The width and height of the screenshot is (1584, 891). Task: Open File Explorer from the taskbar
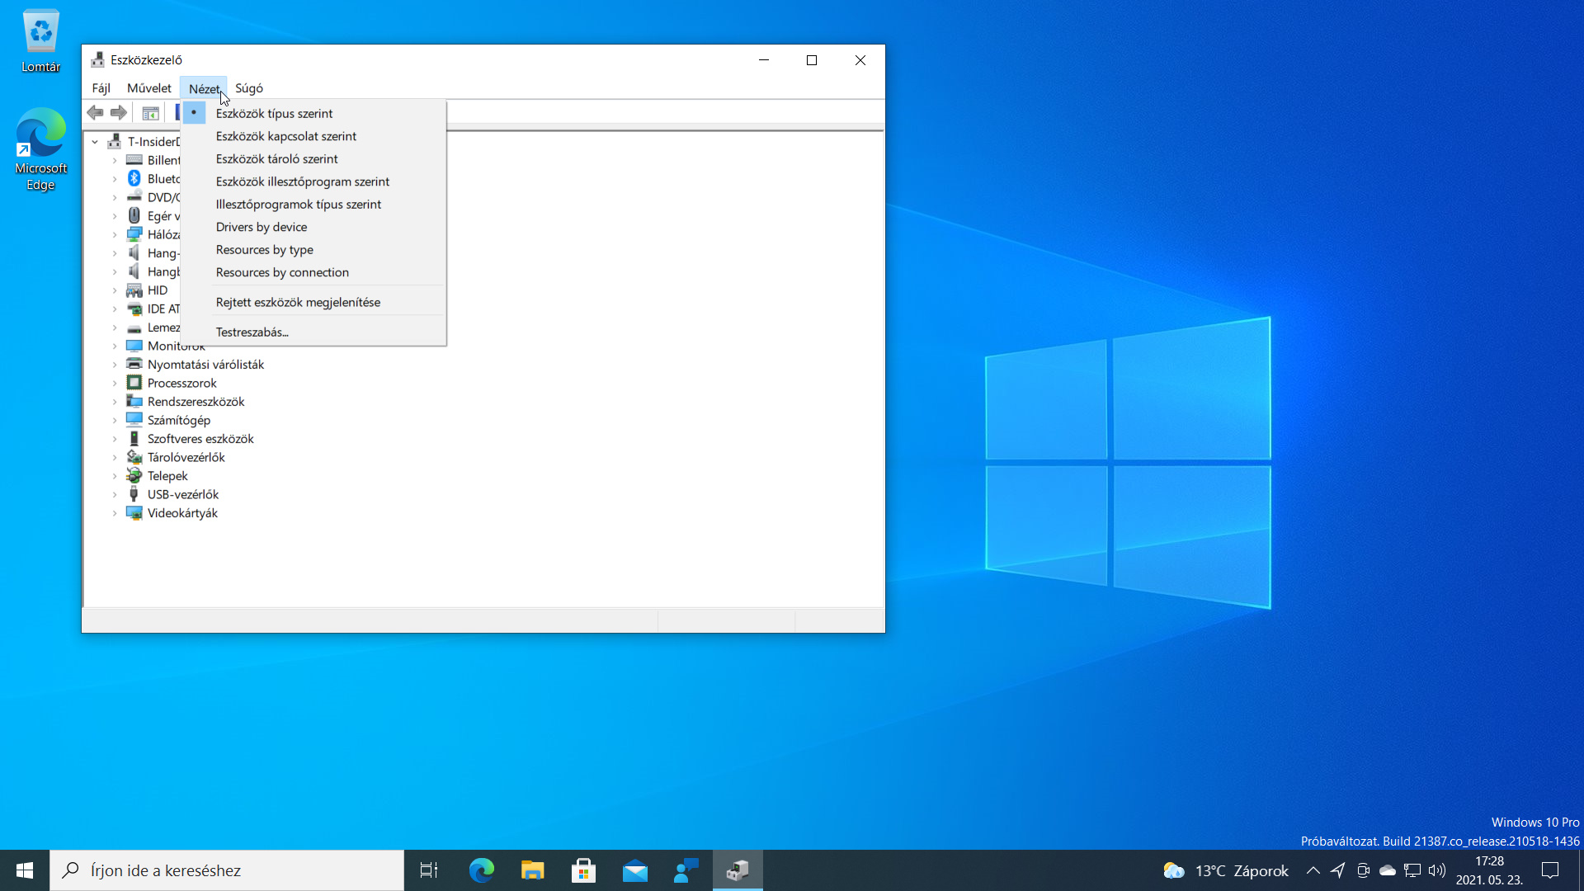click(x=533, y=870)
